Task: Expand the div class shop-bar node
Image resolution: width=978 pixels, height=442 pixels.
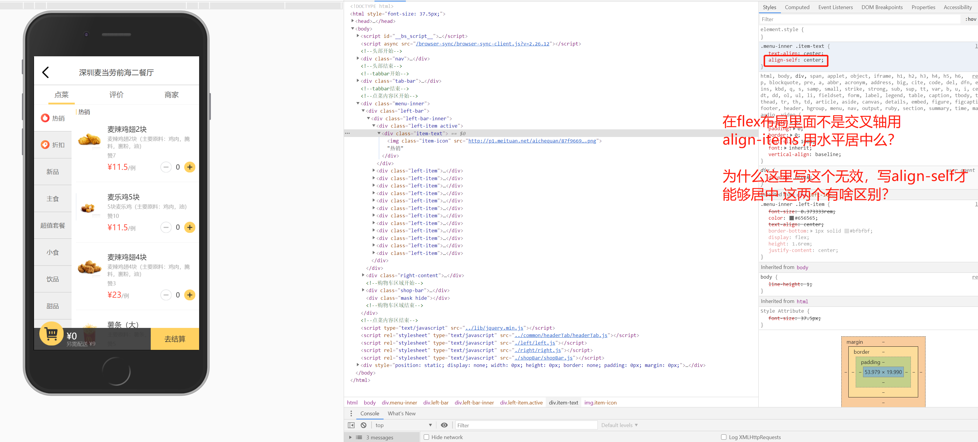Action: coord(363,290)
